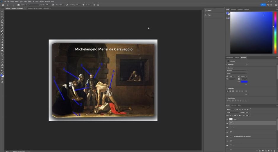Switch to the second Untitled document tab
This screenshot has width=278, height=152.
39,8
